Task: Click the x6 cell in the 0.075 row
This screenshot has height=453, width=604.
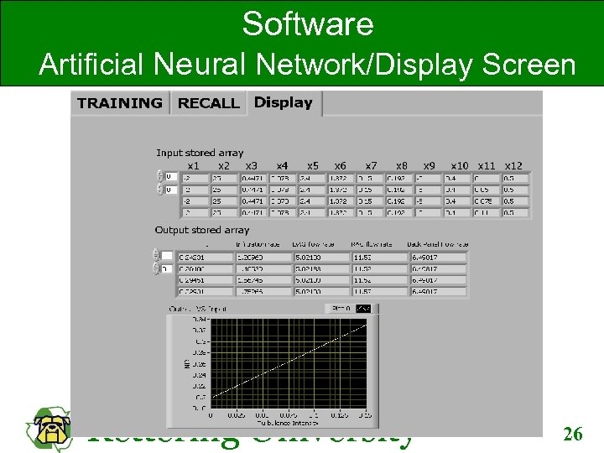Action: click(x=341, y=201)
